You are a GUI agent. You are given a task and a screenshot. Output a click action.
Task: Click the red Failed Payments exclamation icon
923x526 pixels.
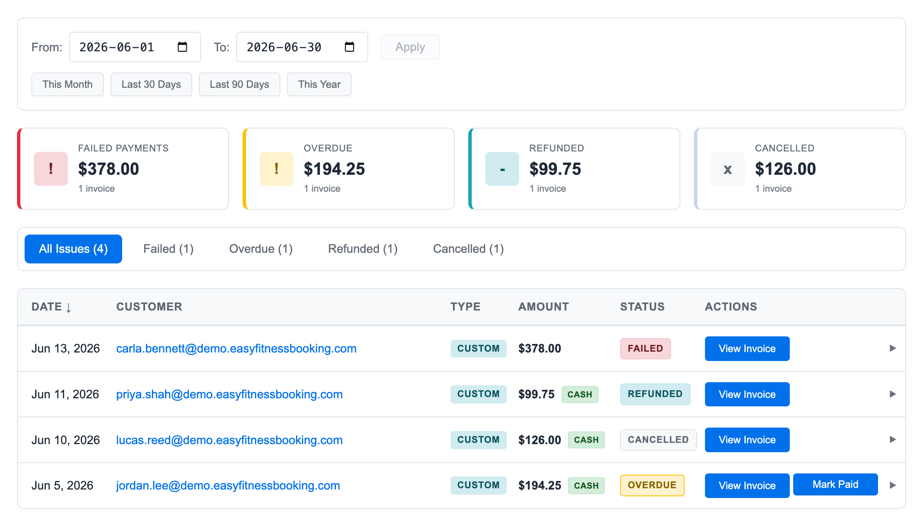[51, 169]
